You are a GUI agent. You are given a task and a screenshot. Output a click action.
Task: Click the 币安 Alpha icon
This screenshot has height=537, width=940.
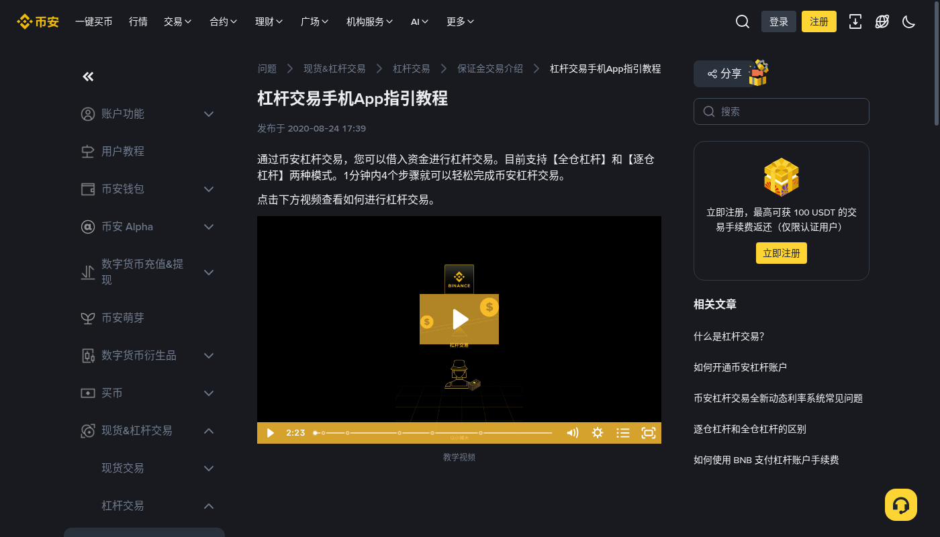click(x=88, y=227)
